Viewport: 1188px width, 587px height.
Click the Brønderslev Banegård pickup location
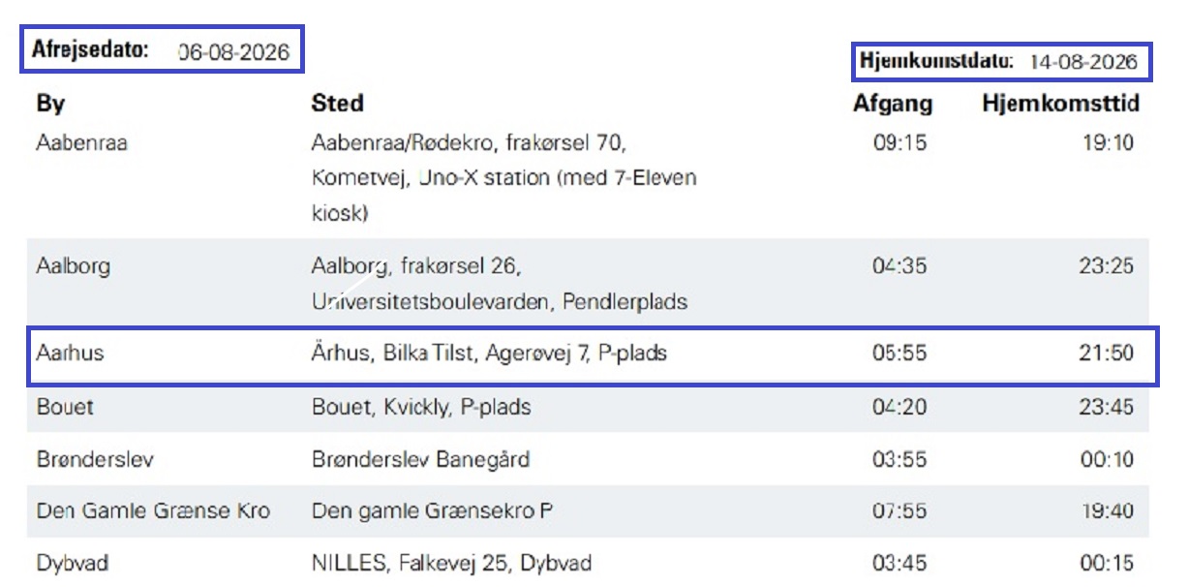[x=420, y=458]
